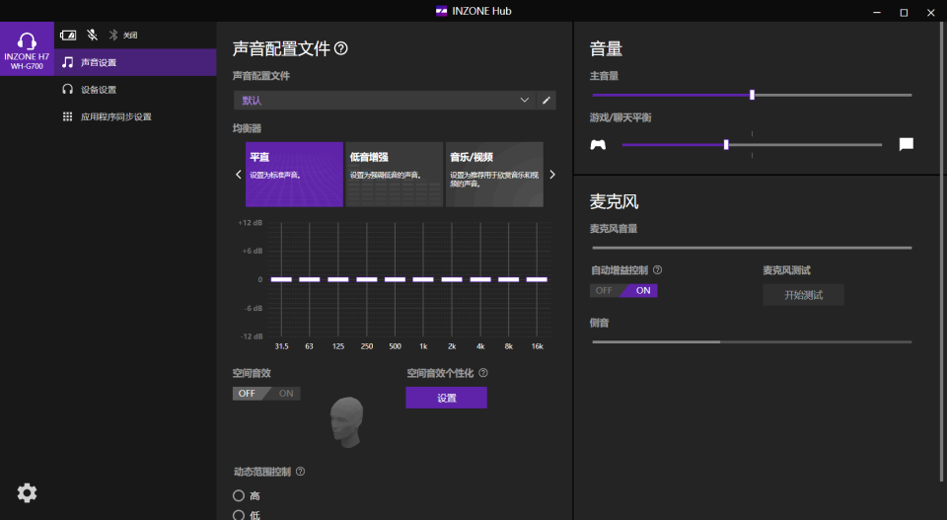Click the 麦克风测试 label
This screenshot has width=947, height=520.
pyautogui.click(x=786, y=270)
